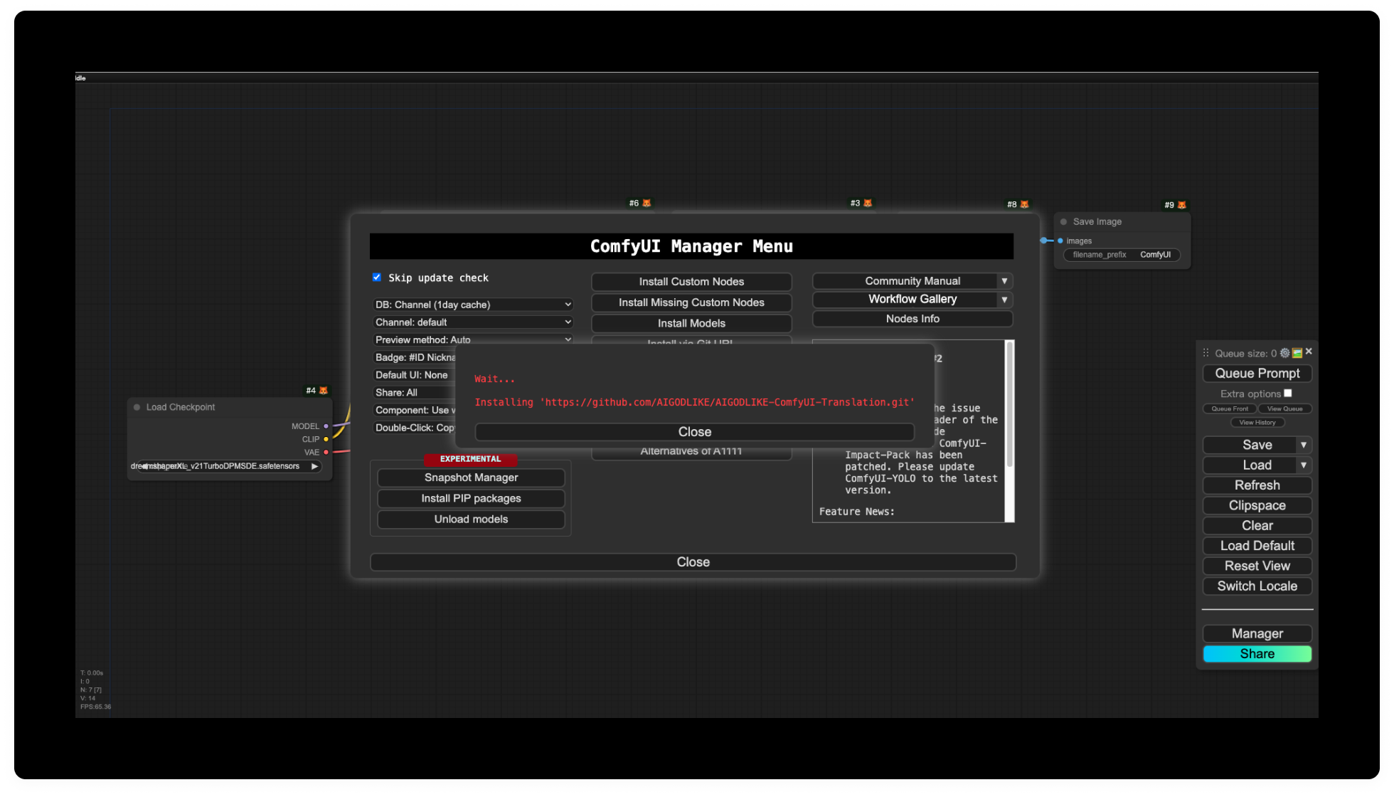Screen dimensions: 1394x797
Task: Select previous checkpoint with left arrow
Action: coord(145,466)
